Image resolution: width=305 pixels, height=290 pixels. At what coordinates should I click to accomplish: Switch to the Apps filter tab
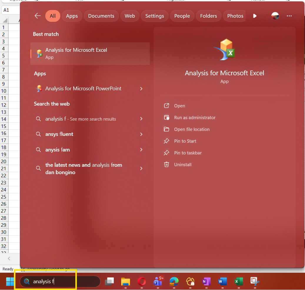pos(72,16)
